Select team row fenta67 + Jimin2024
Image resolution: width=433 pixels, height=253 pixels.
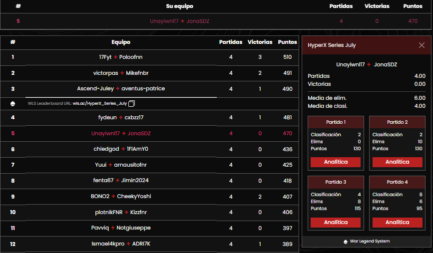point(149,181)
